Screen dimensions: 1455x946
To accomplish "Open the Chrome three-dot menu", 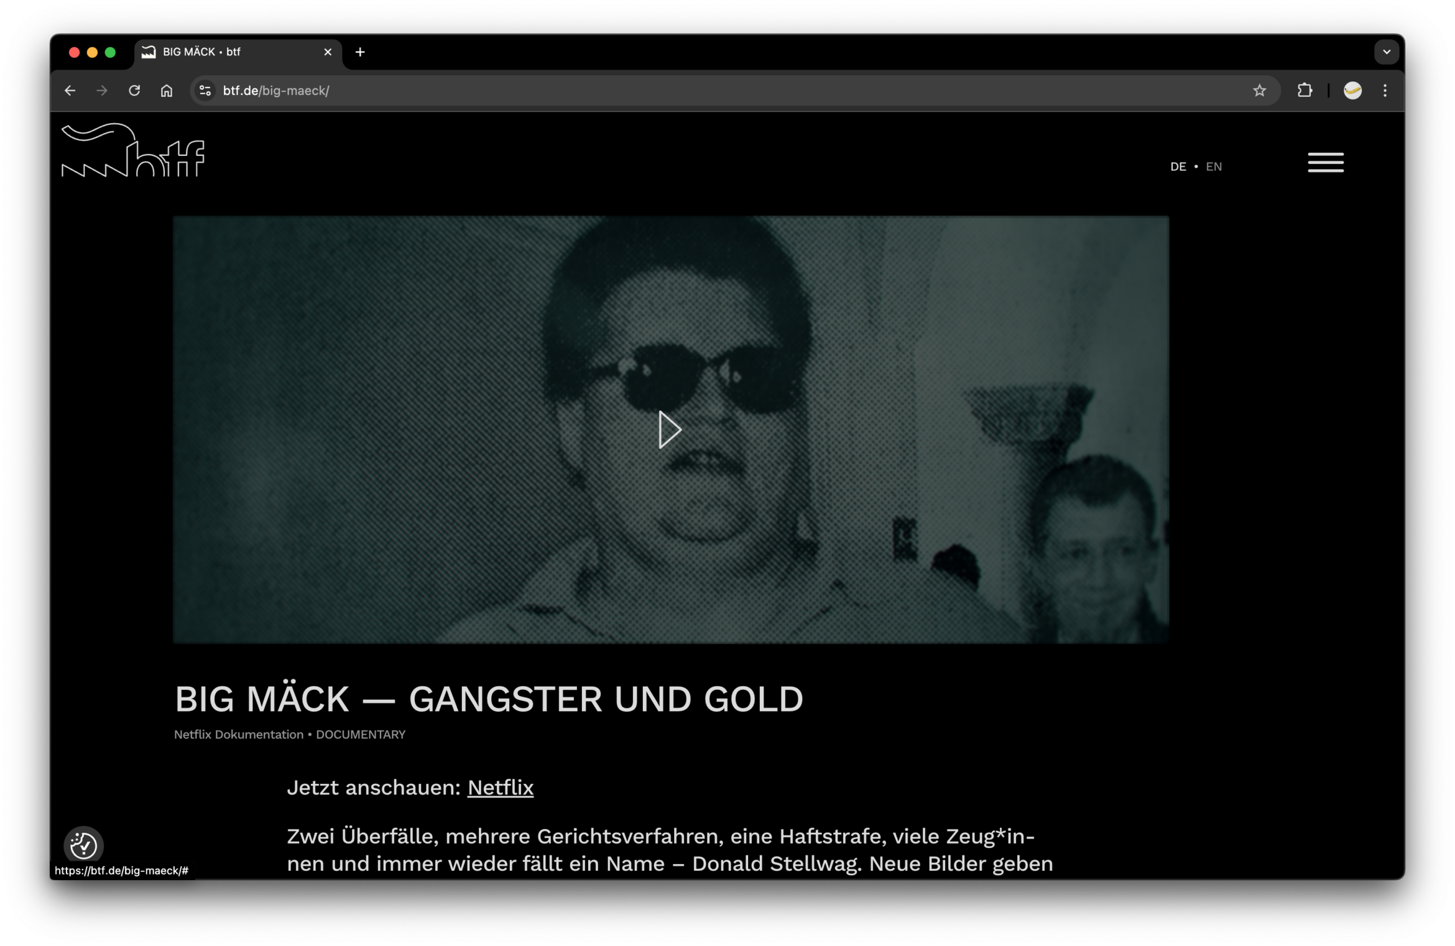I will click(1385, 91).
